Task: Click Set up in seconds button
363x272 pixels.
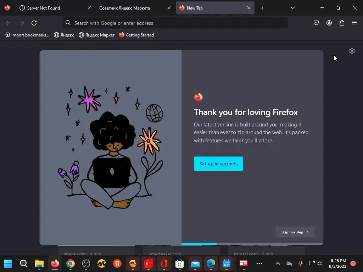Action: tap(218, 164)
